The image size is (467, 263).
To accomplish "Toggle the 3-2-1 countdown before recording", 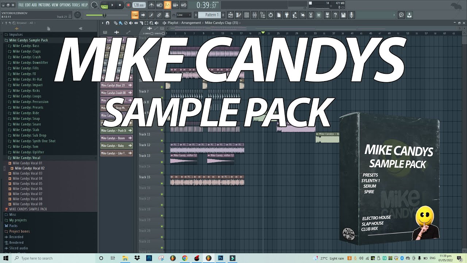I will pos(167,5).
